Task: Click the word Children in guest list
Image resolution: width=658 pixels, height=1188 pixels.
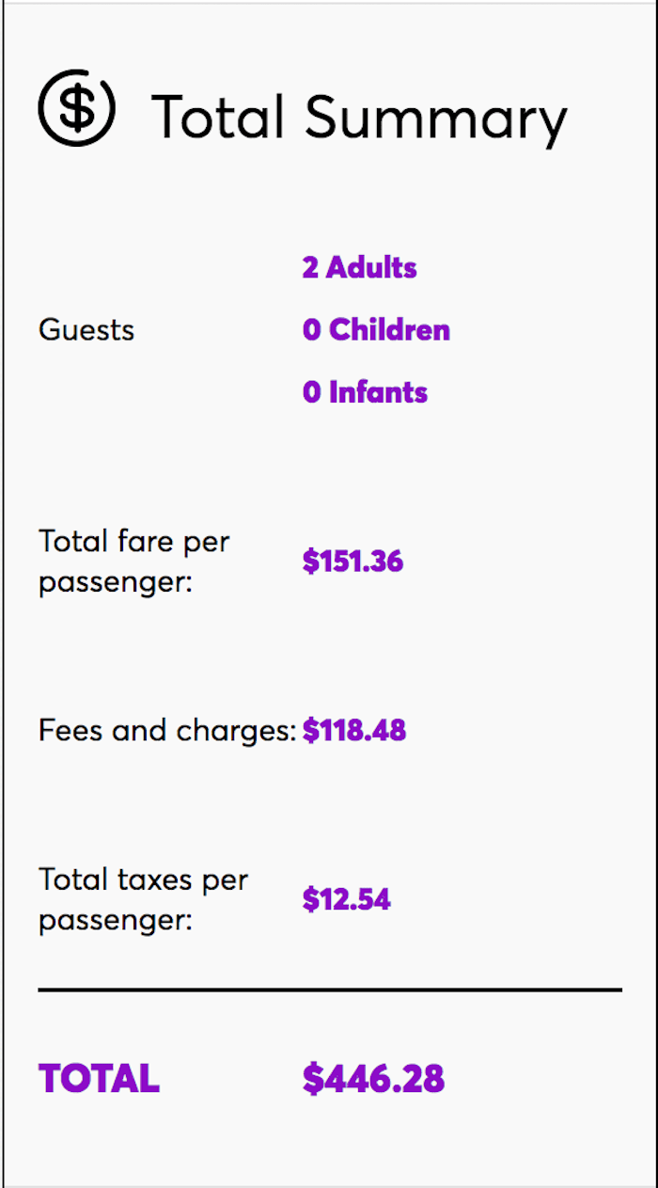Action: [389, 330]
